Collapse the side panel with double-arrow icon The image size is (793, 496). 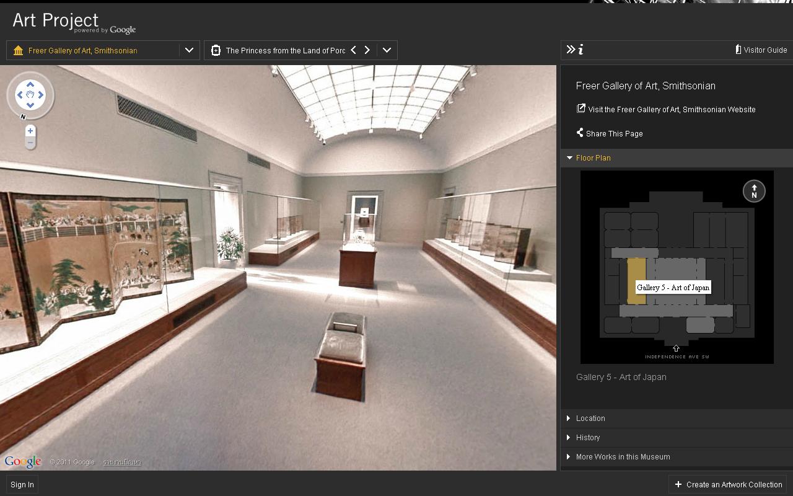tap(571, 50)
